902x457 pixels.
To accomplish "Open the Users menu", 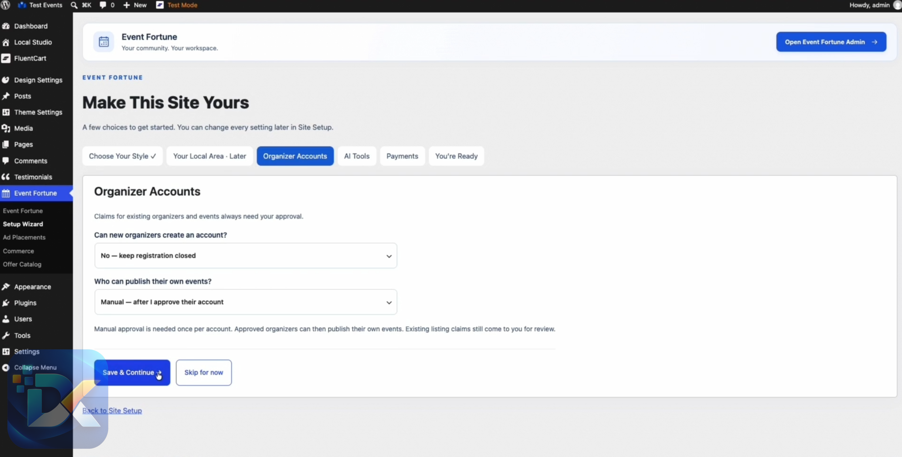I will pyautogui.click(x=36, y=319).
